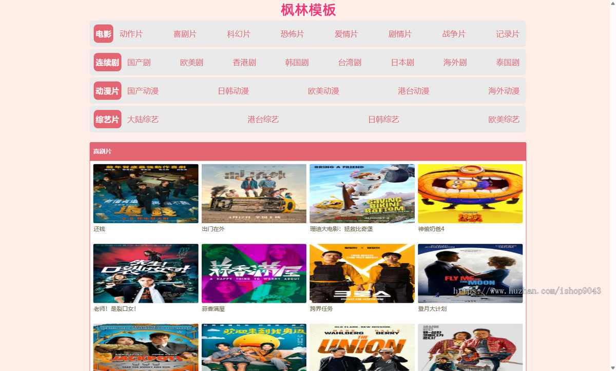Screen dimensions: 616x371
Task: Open the 电影 category button
Action: click(103, 34)
